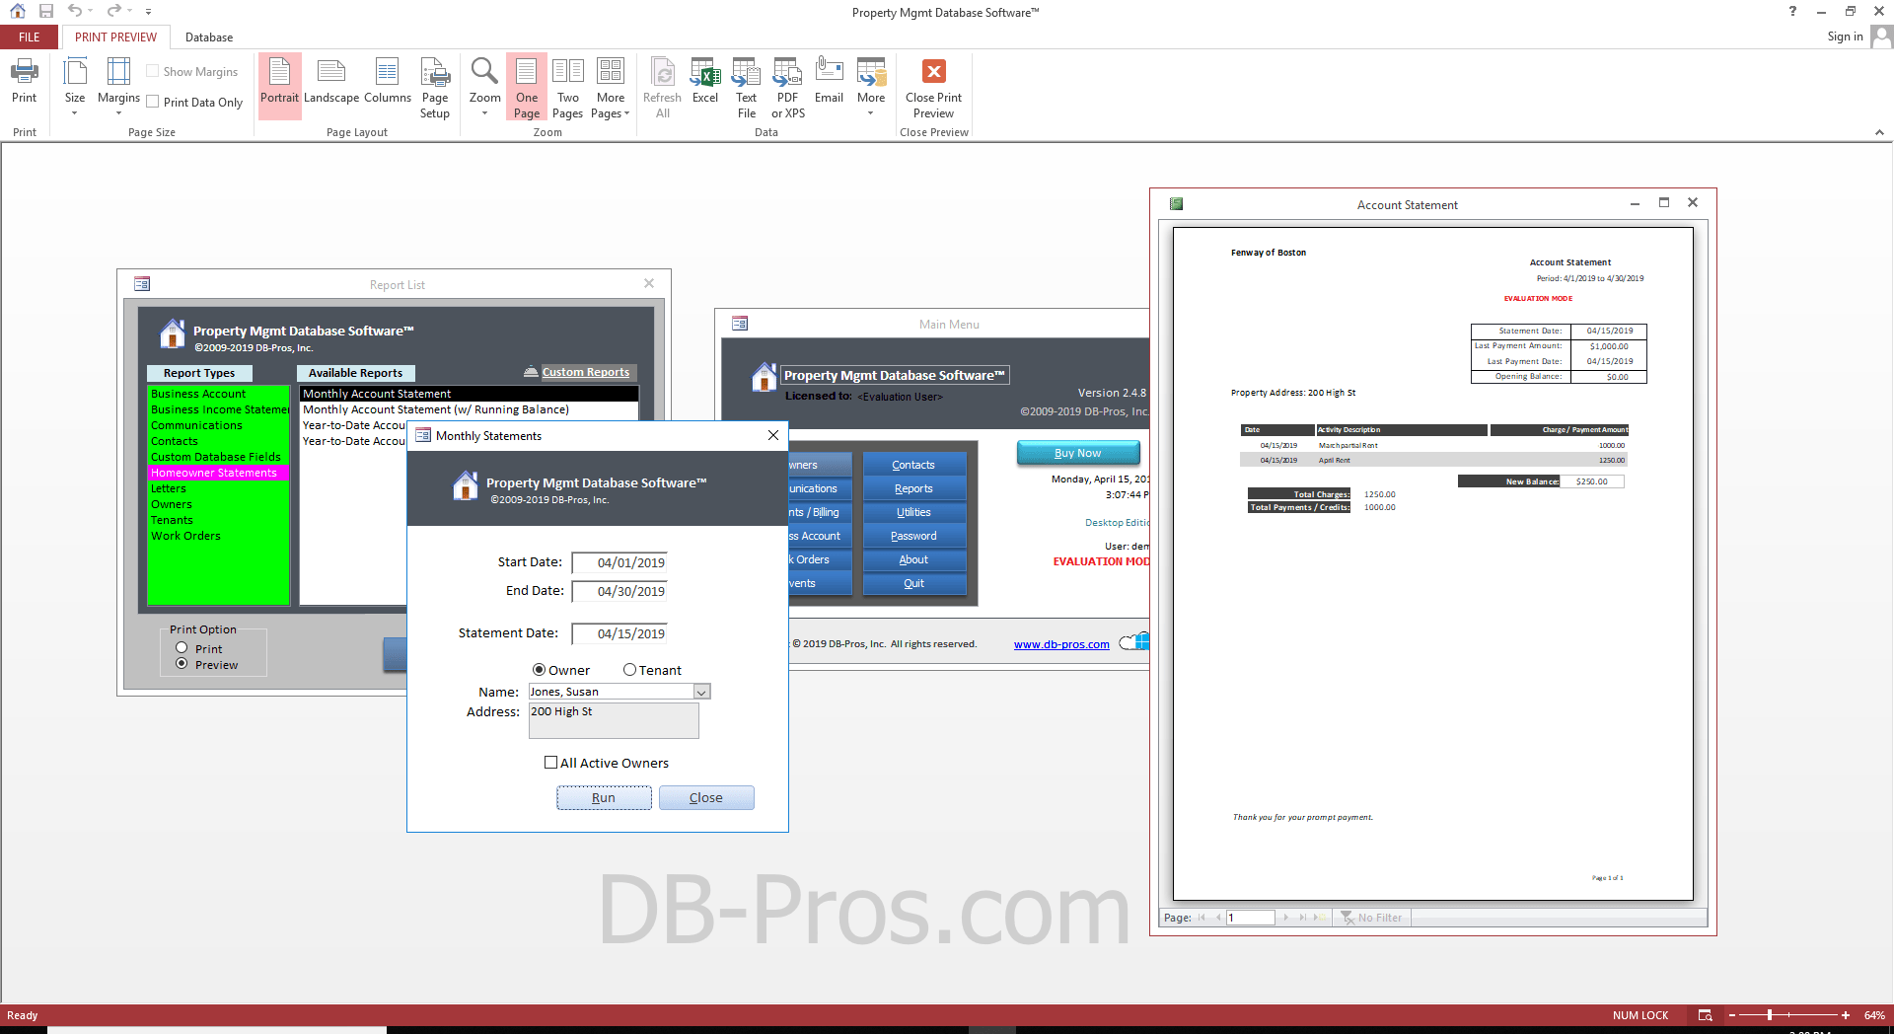This screenshot has width=1894, height=1034.
Task: Check All Active Owners
Action: (x=551, y=762)
